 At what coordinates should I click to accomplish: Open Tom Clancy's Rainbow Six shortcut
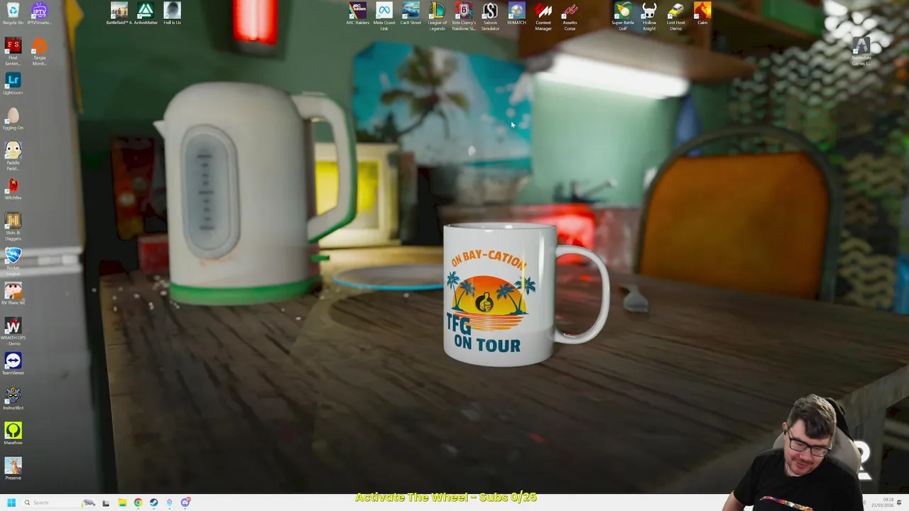[464, 16]
